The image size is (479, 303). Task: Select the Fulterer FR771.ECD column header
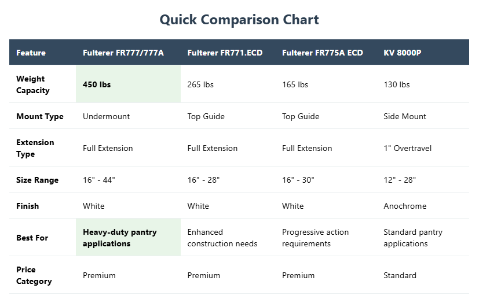click(225, 53)
